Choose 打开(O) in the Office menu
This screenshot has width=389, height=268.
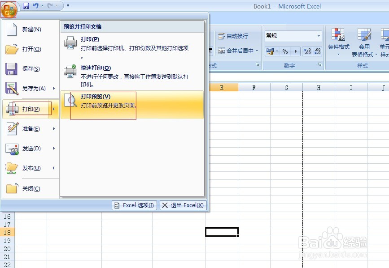[x=31, y=49]
